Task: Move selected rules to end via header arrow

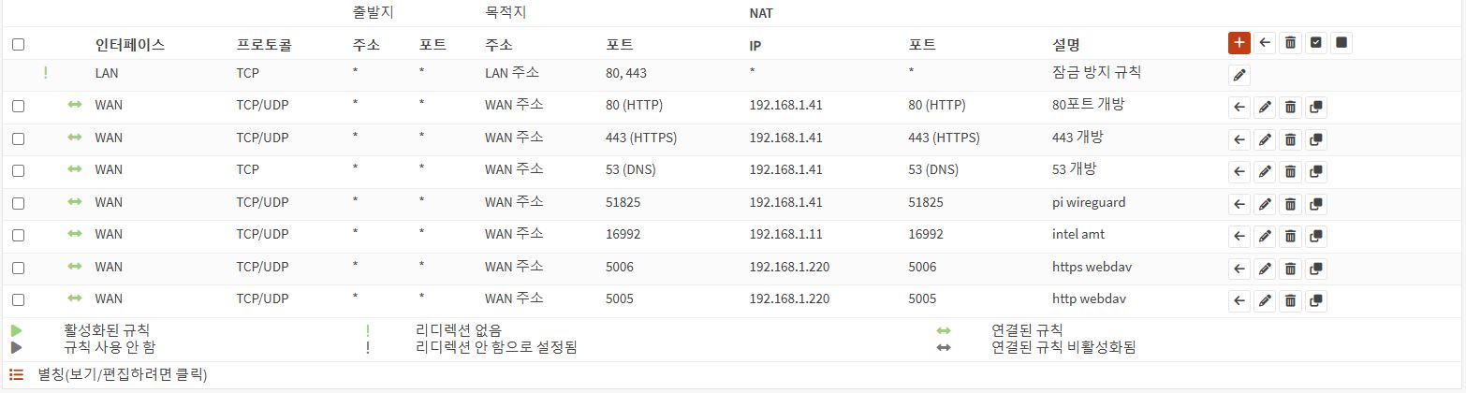Action: pos(1265,43)
